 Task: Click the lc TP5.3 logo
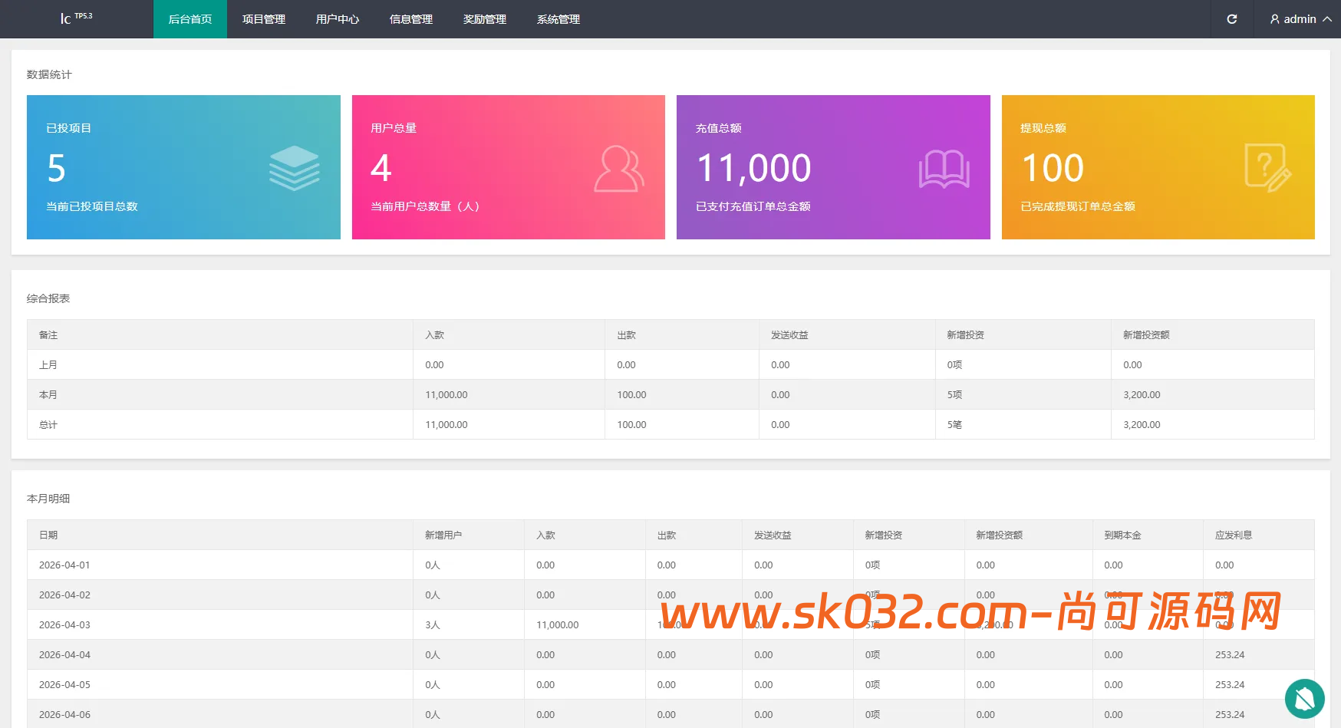pyautogui.click(x=76, y=18)
